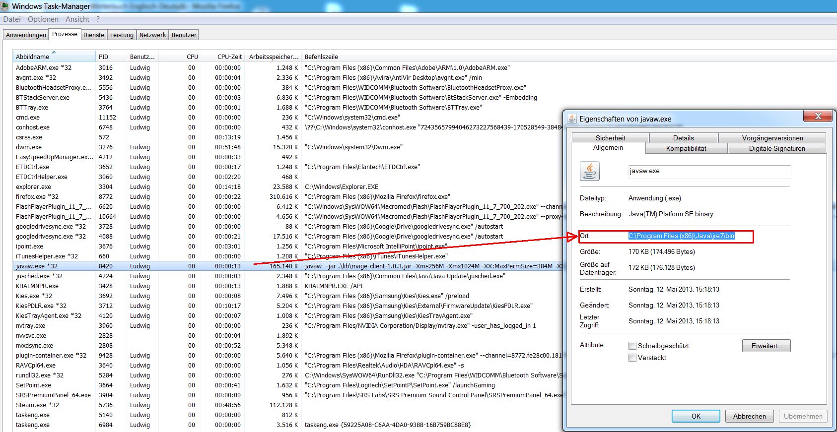
Task: Switch to the Dienste tab
Action: point(94,35)
